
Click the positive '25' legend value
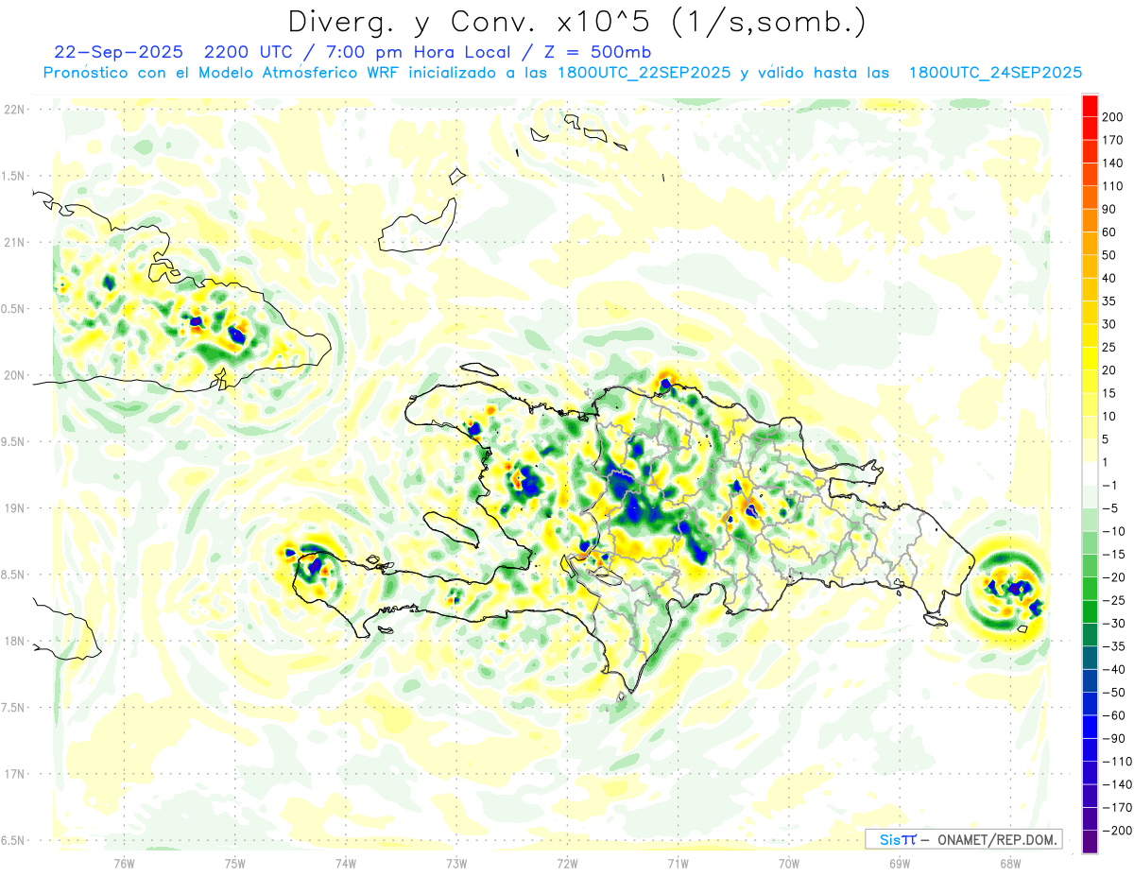1109,347
